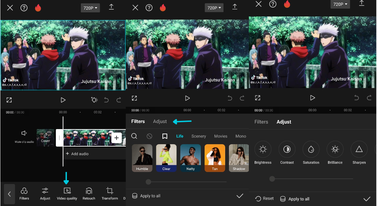The image size is (377, 206).
Task: Select the Brilliance adjustment
Action: click(335, 153)
